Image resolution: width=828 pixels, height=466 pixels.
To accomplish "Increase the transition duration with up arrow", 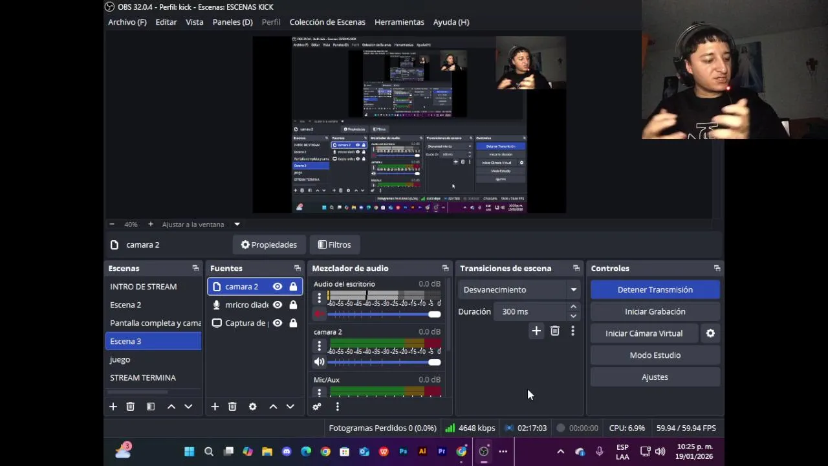I will [573, 307].
